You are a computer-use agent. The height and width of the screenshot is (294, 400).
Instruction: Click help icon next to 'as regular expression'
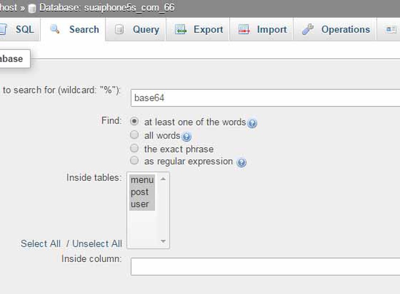coord(241,162)
